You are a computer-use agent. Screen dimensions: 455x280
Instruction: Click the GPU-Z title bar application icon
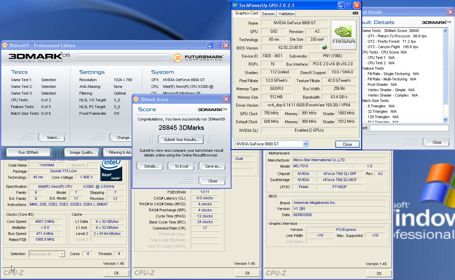pos(235,5)
